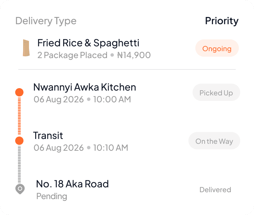This screenshot has width=254, height=215.
Task: Open the No. 18 Aka Road destination
Action: click(x=72, y=184)
